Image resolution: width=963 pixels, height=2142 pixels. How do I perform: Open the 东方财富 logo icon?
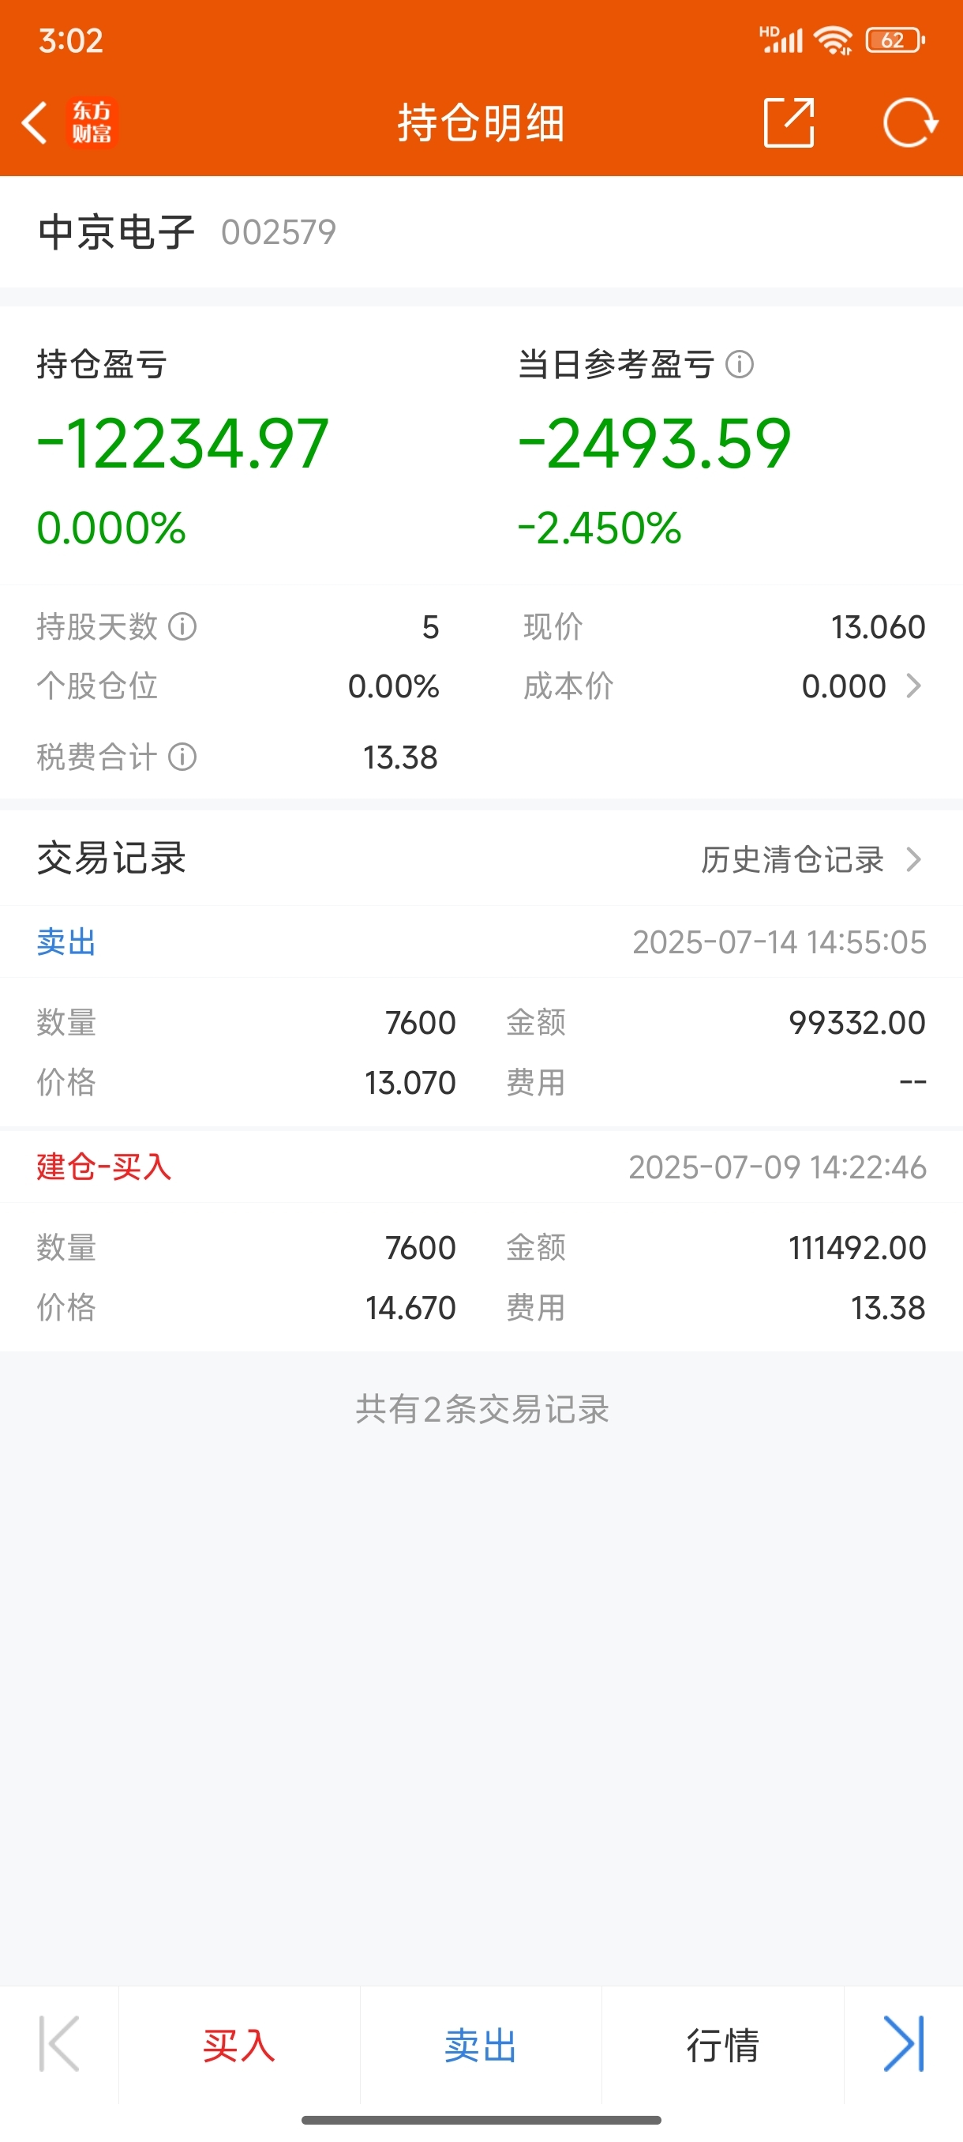click(92, 123)
